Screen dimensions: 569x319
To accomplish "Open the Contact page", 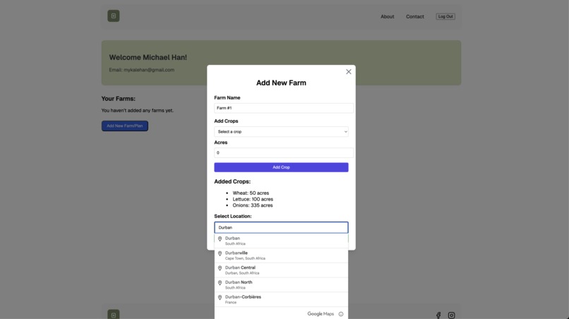I will [415, 17].
